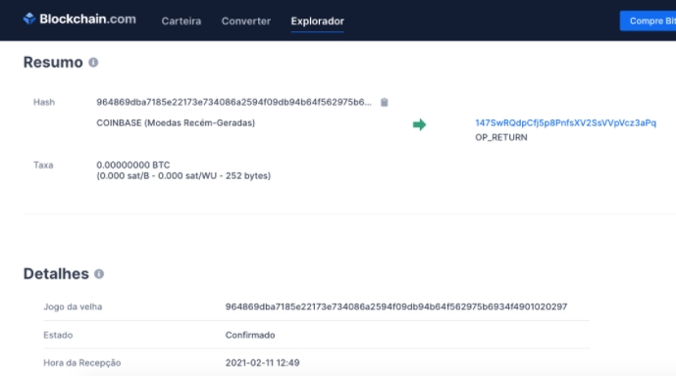Select the 2021-02-11 12:49 timestamp
The height and width of the screenshot is (376, 676).
coord(263,363)
